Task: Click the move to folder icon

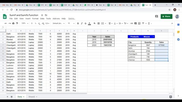Action: coord(46,15)
